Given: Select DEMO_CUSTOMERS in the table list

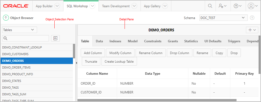Looking at the screenshot, I should point(37,54).
